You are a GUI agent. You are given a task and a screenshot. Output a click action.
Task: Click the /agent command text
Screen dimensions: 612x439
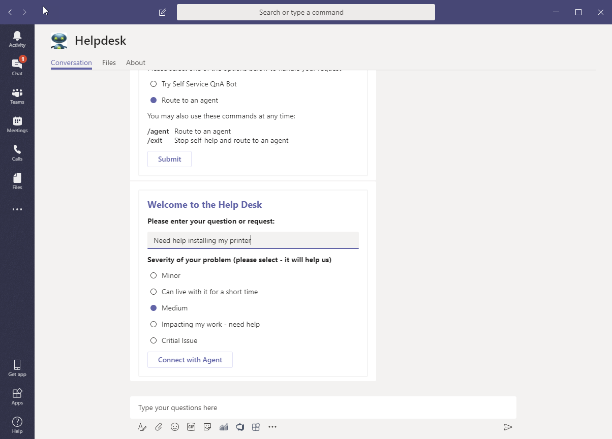tap(158, 131)
